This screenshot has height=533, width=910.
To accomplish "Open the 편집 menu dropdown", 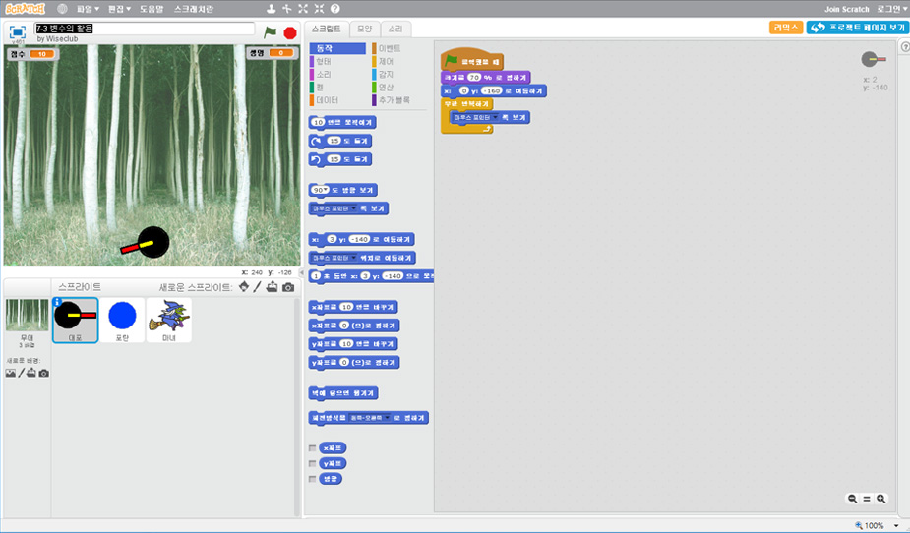I will [118, 9].
